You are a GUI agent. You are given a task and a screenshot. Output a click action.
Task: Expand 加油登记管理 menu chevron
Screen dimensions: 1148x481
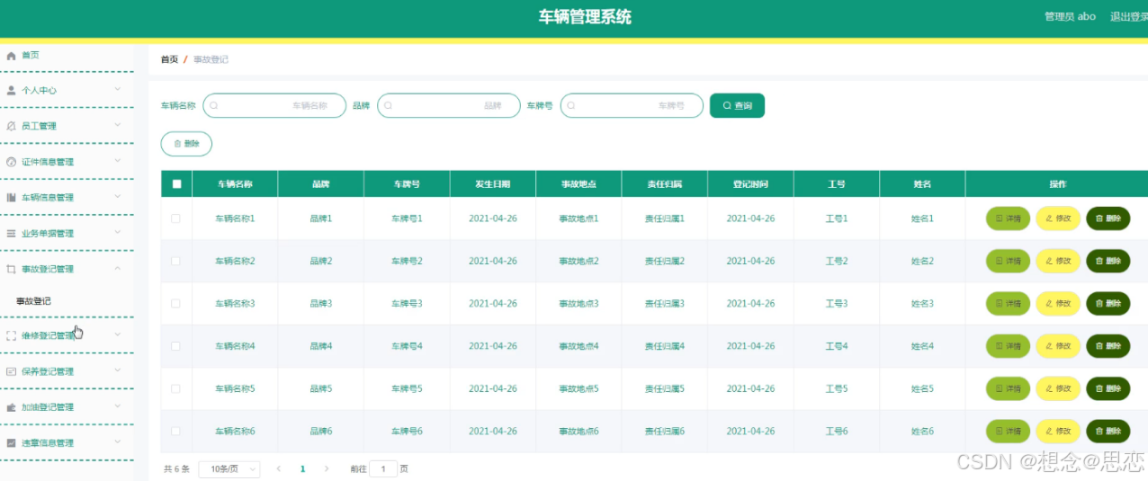click(x=118, y=406)
